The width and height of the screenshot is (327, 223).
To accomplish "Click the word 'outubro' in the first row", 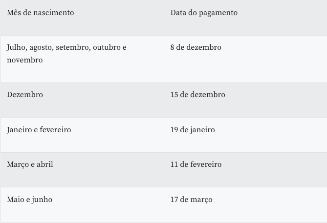I will click(106, 47).
